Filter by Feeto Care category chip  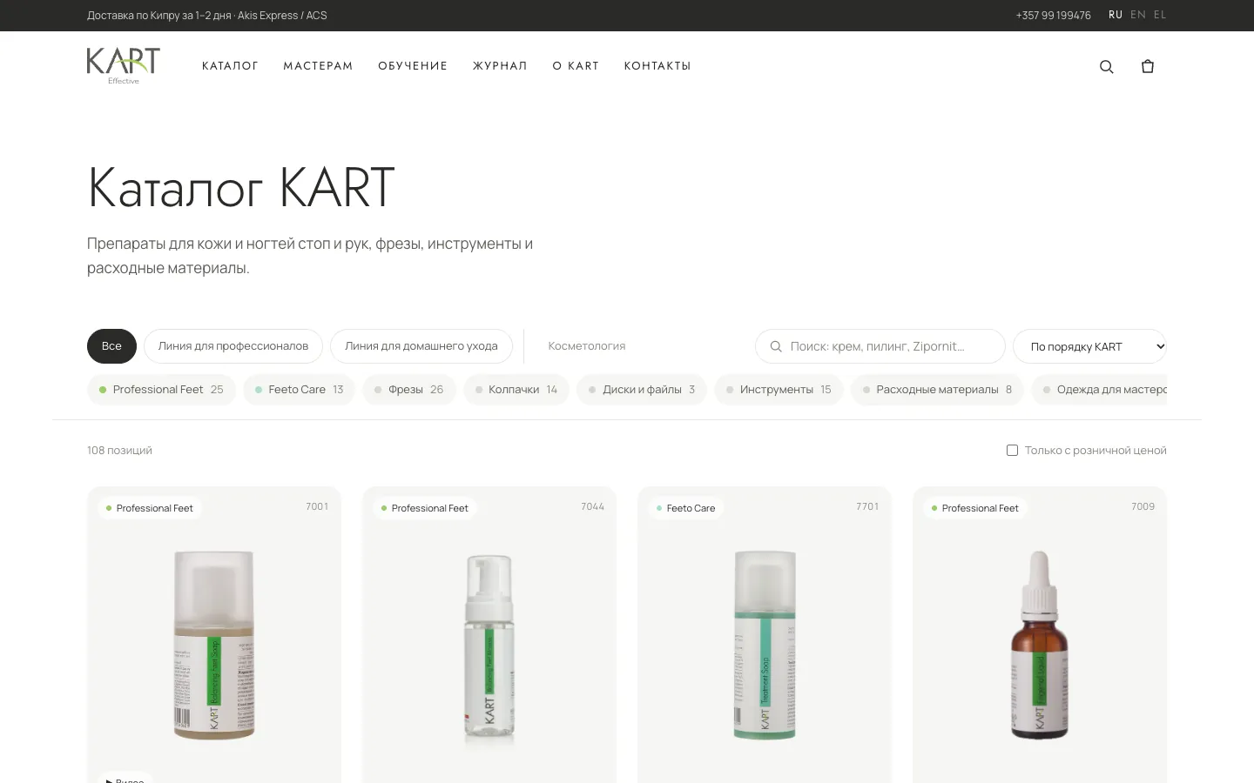click(300, 390)
